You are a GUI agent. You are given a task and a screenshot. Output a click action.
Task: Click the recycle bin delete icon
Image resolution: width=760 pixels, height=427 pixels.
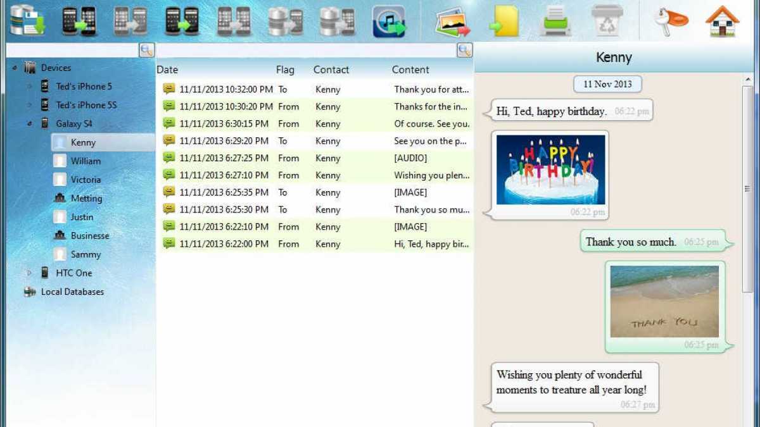click(x=607, y=21)
